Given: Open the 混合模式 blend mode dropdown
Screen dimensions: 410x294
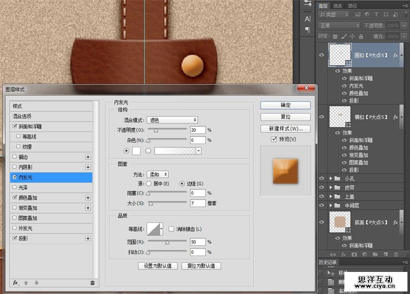Looking at the screenshot, I should coord(172,120).
